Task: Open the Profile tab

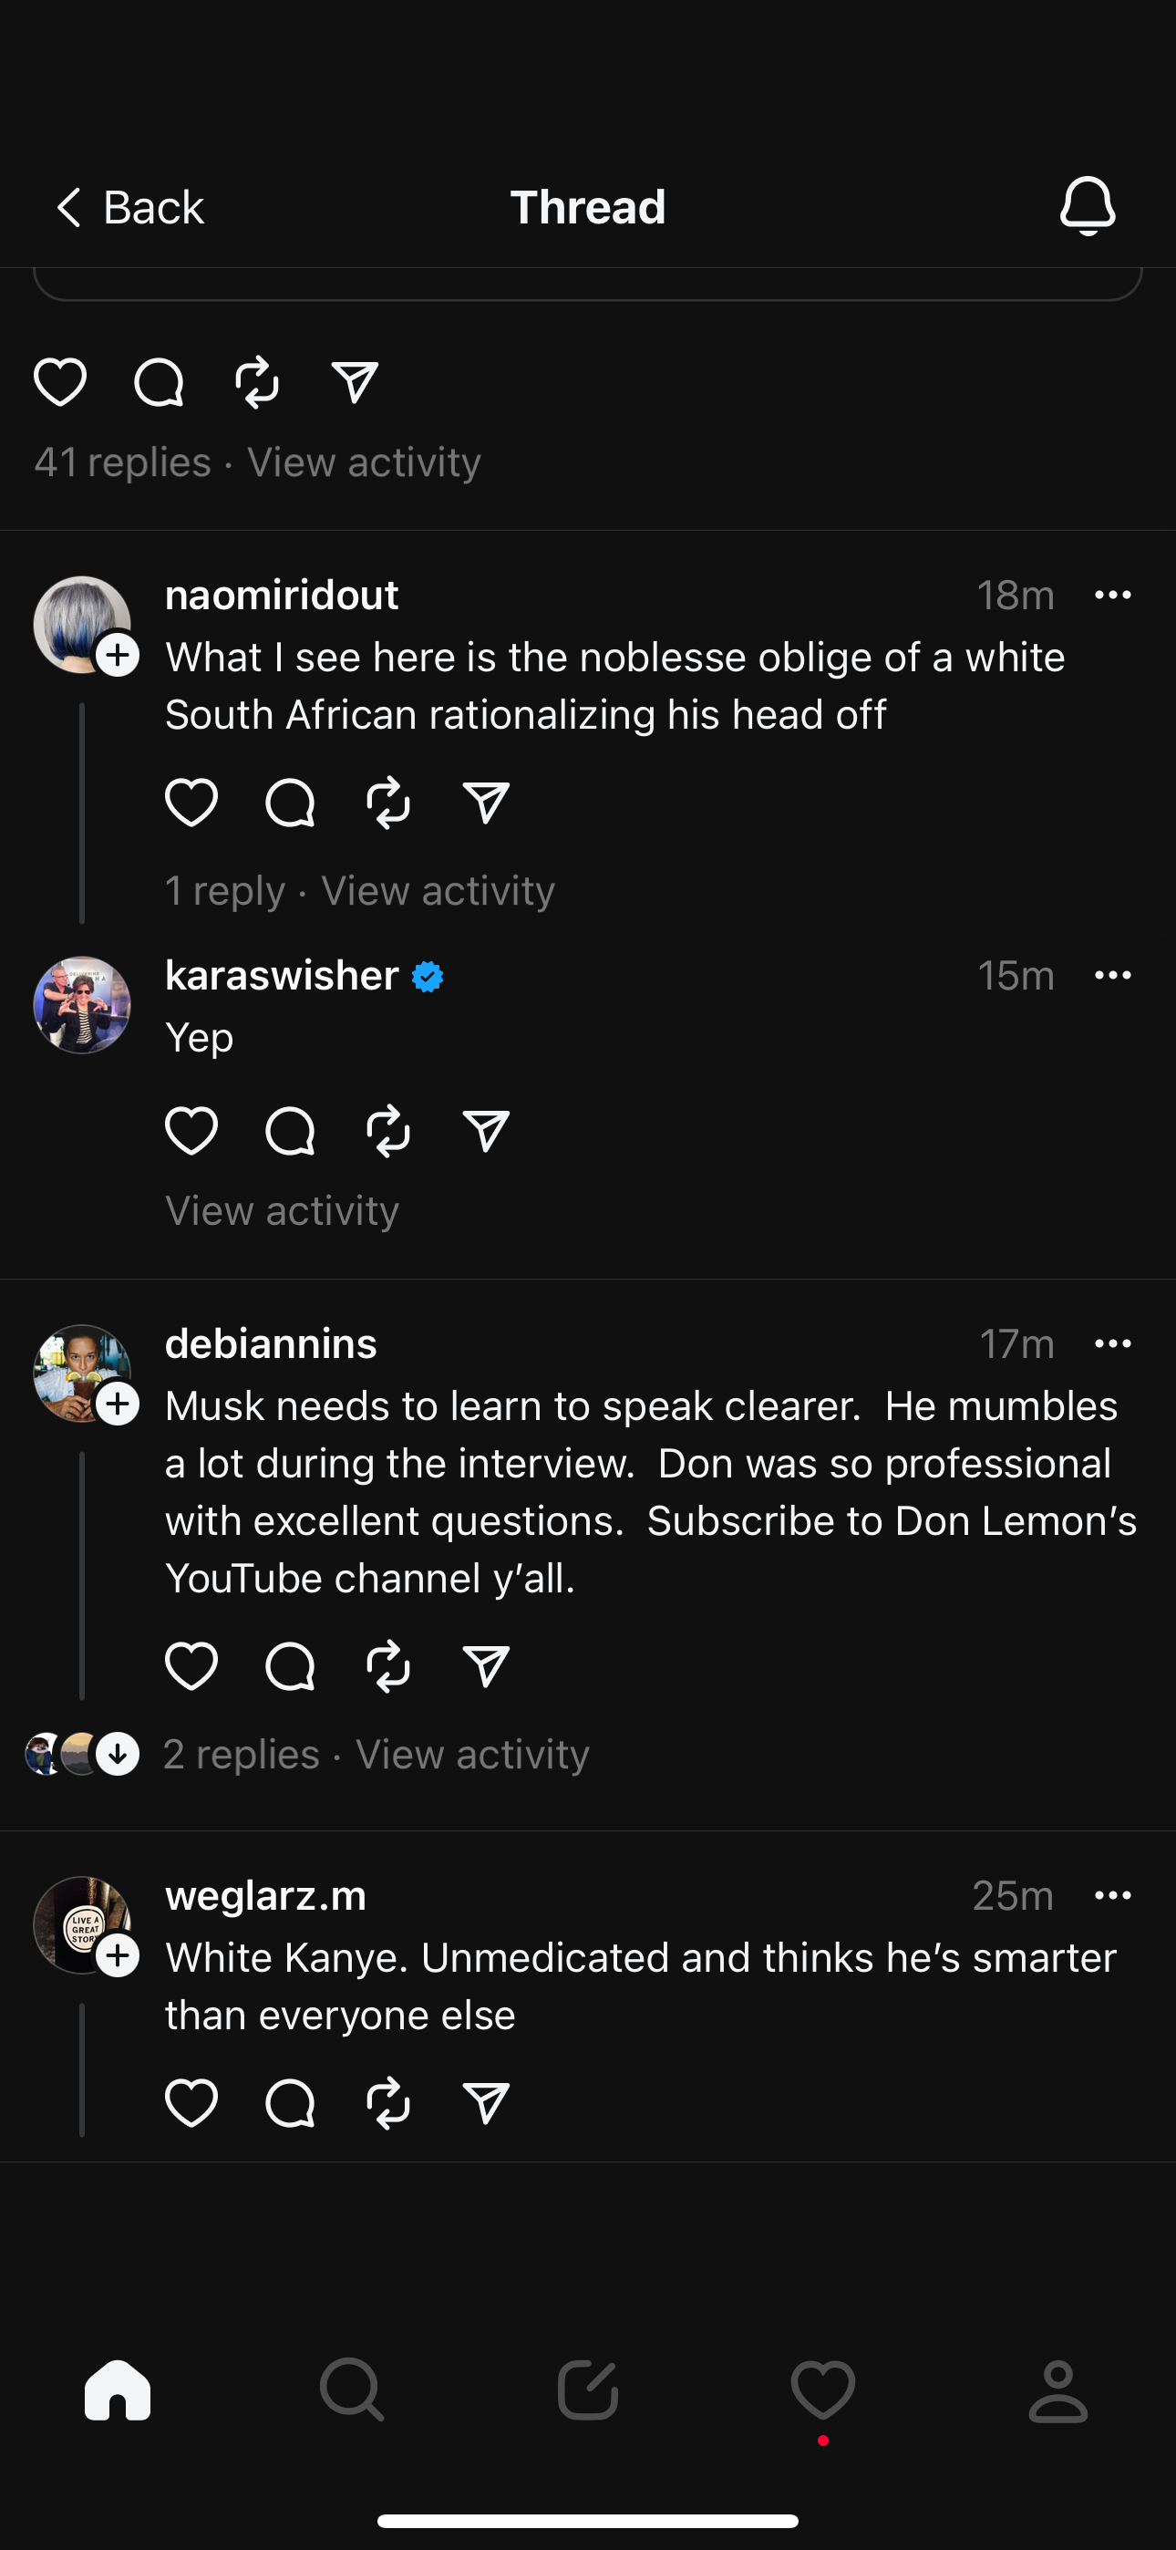Action: pyautogui.click(x=1058, y=2389)
